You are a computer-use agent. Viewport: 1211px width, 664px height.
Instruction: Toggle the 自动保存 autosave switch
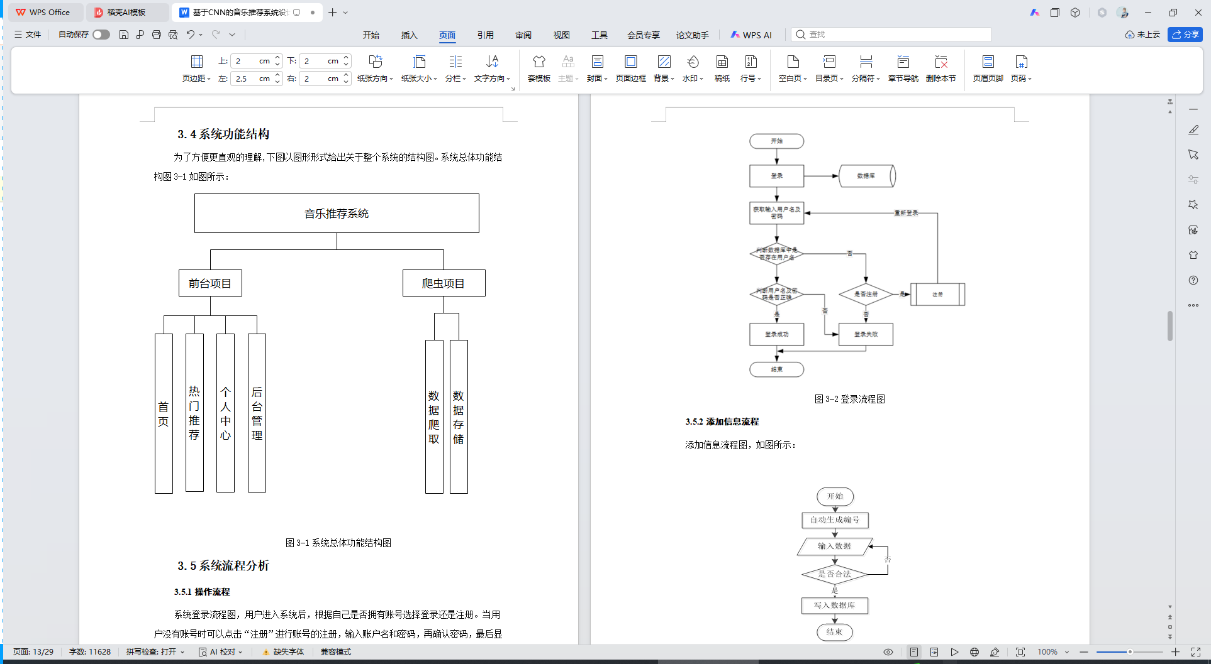(x=101, y=35)
